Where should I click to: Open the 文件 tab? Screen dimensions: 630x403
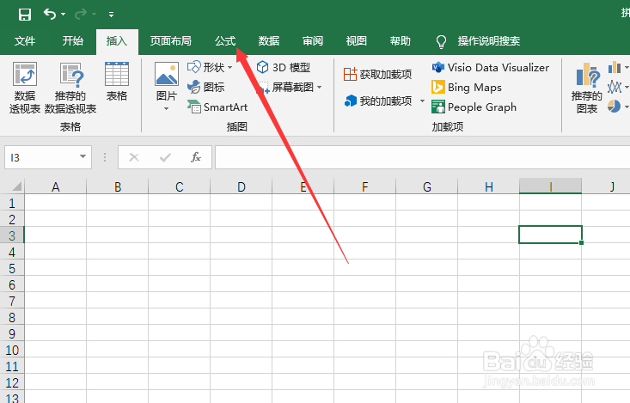coord(25,40)
